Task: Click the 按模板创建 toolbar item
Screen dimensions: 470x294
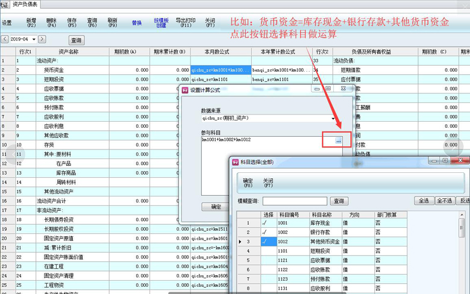Action: pos(161,23)
